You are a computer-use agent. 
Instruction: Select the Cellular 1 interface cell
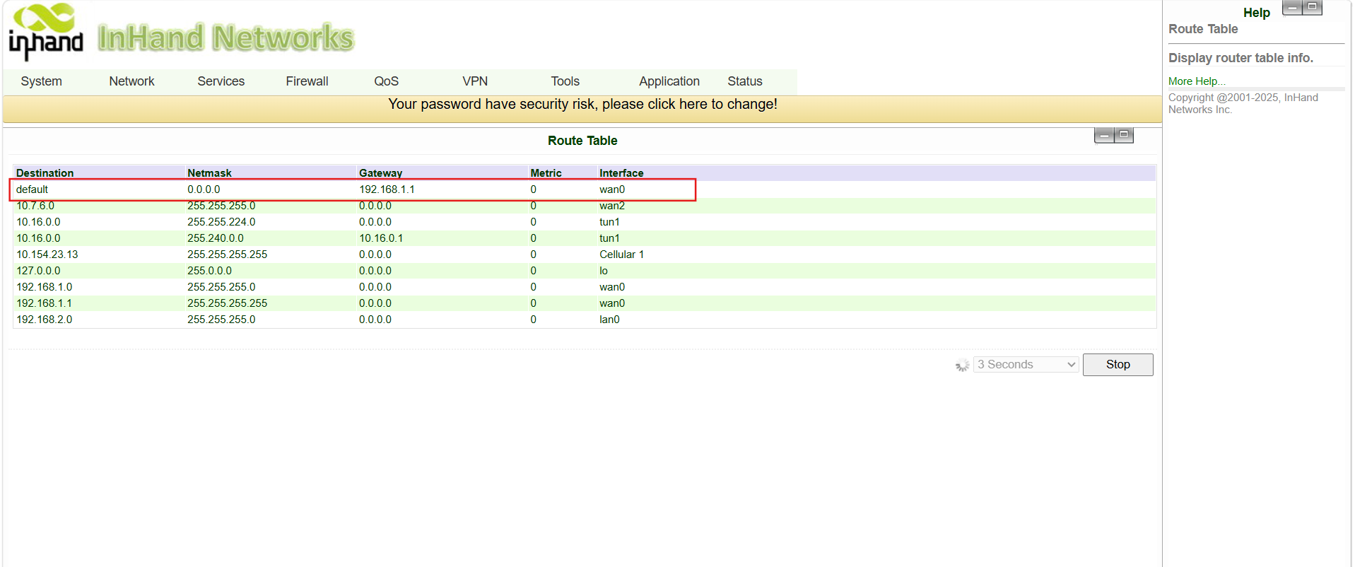pos(621,255)
